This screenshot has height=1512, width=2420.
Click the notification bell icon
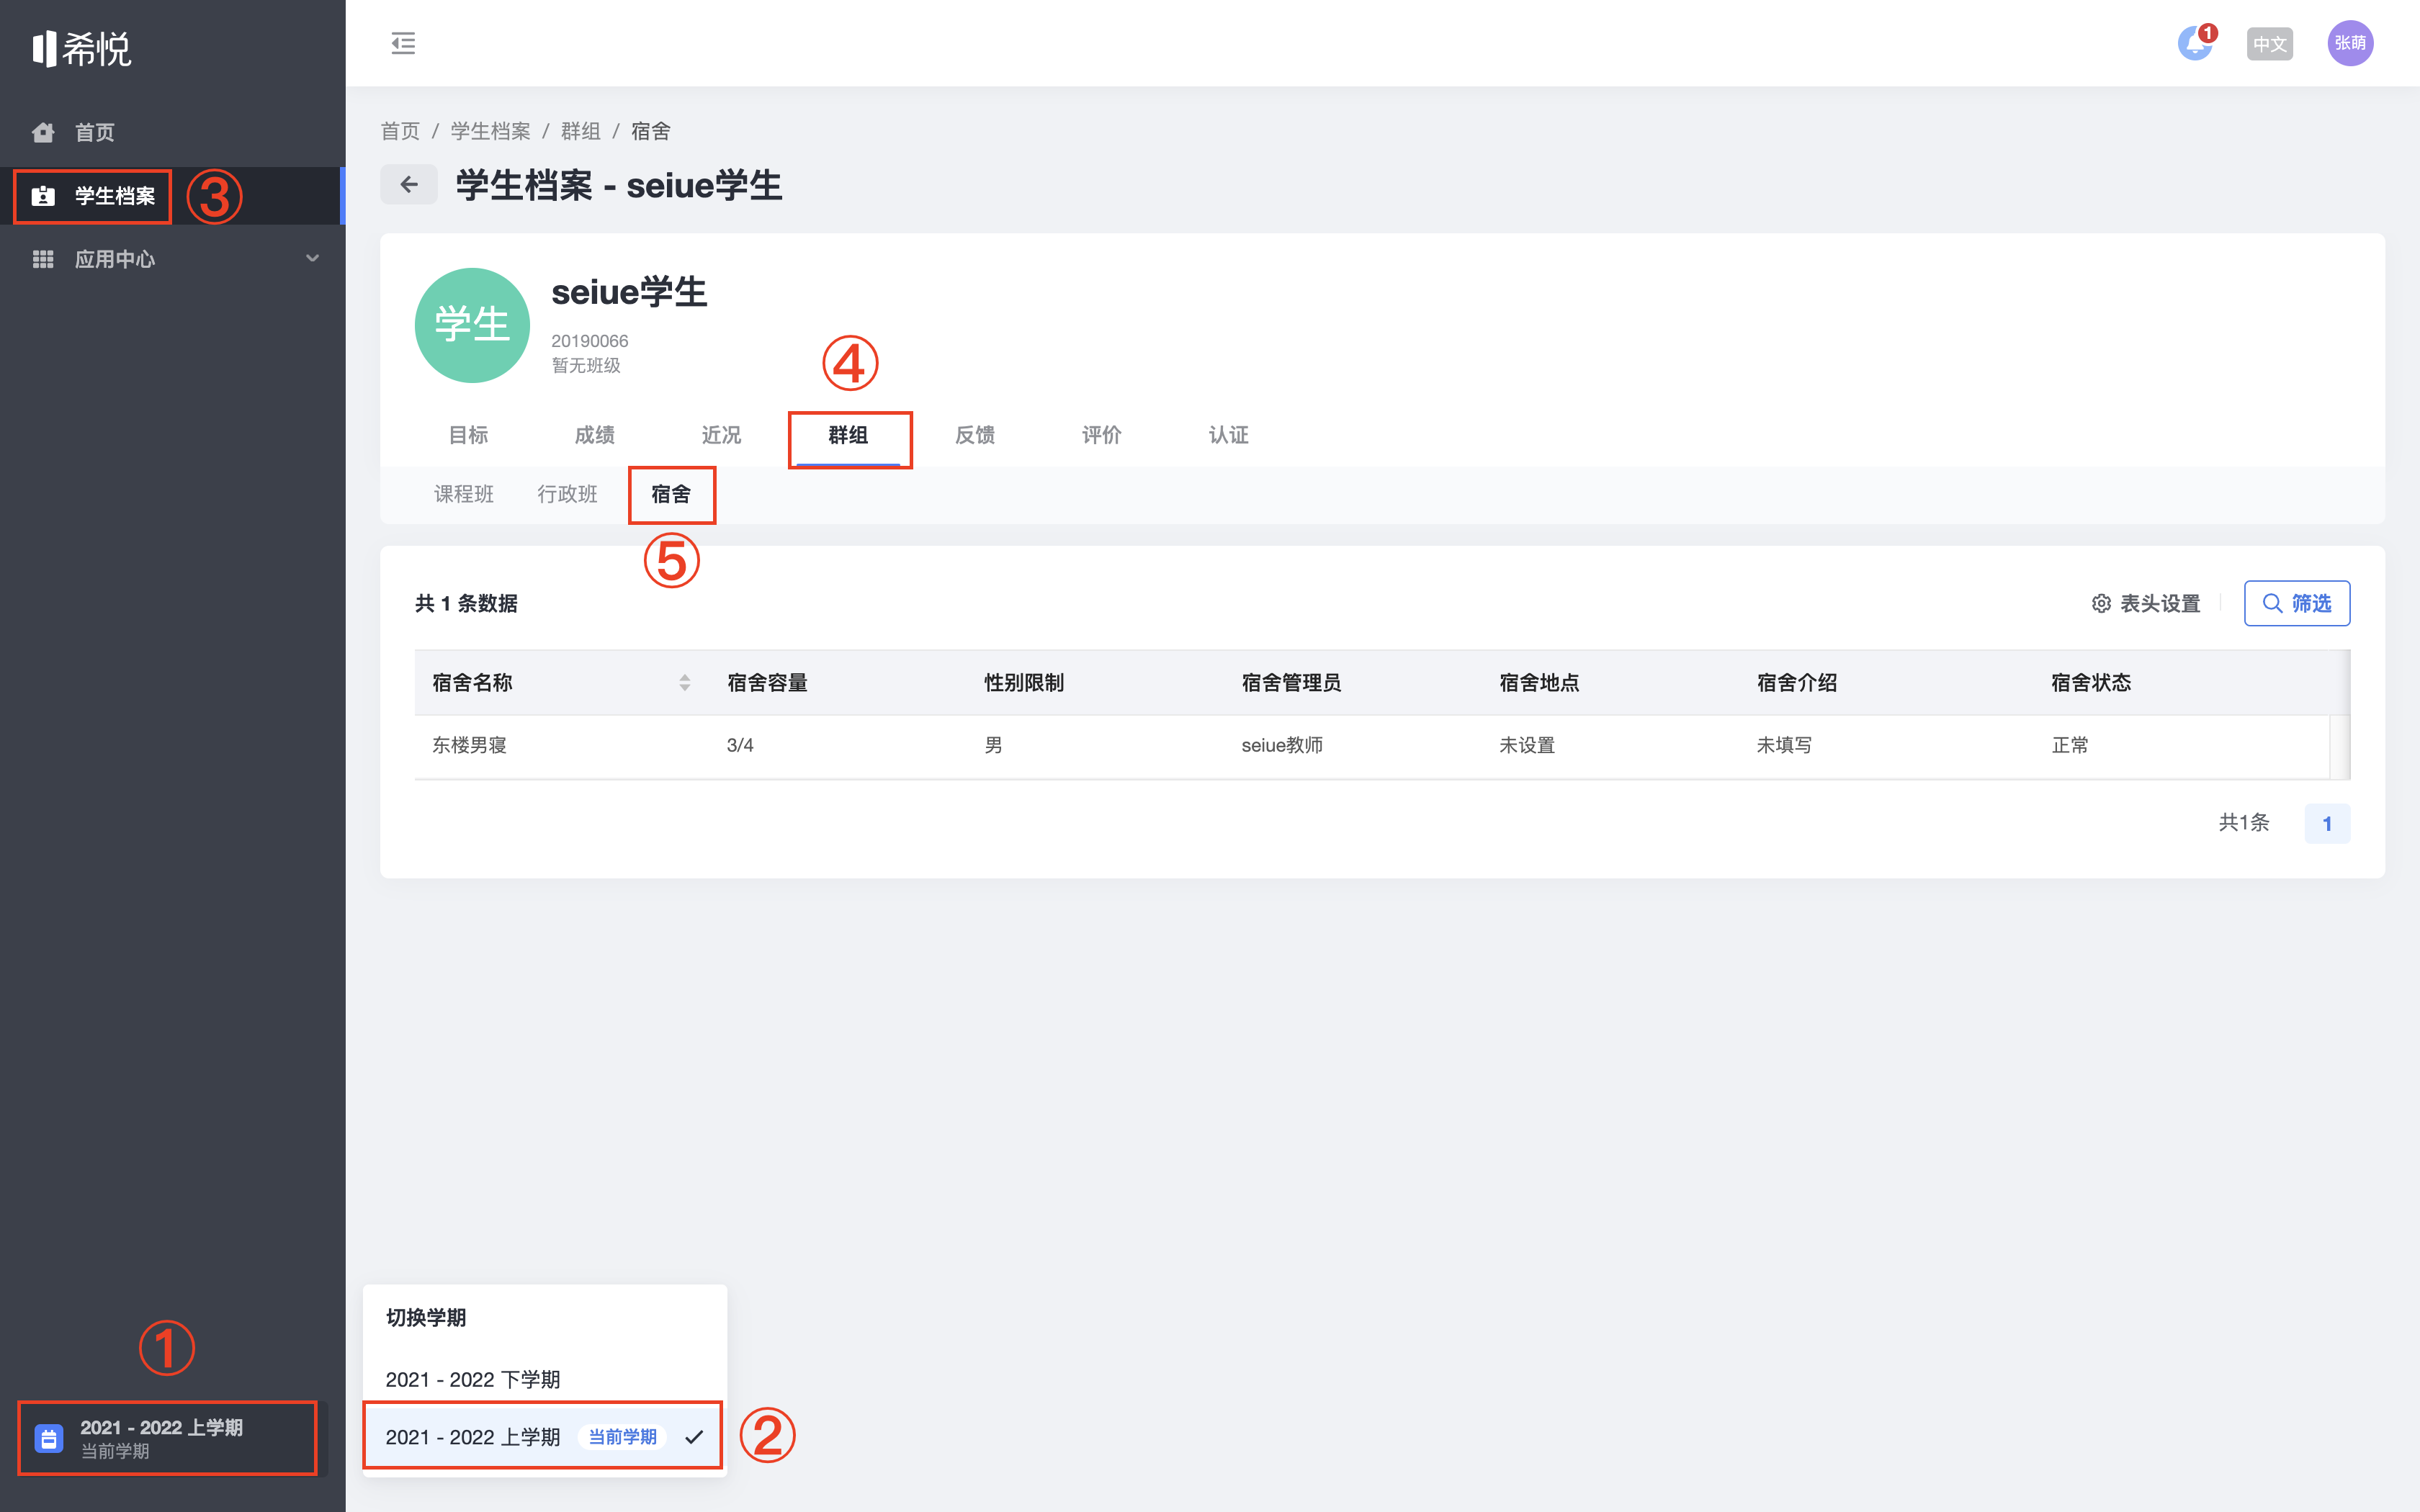click(2195, 43)
